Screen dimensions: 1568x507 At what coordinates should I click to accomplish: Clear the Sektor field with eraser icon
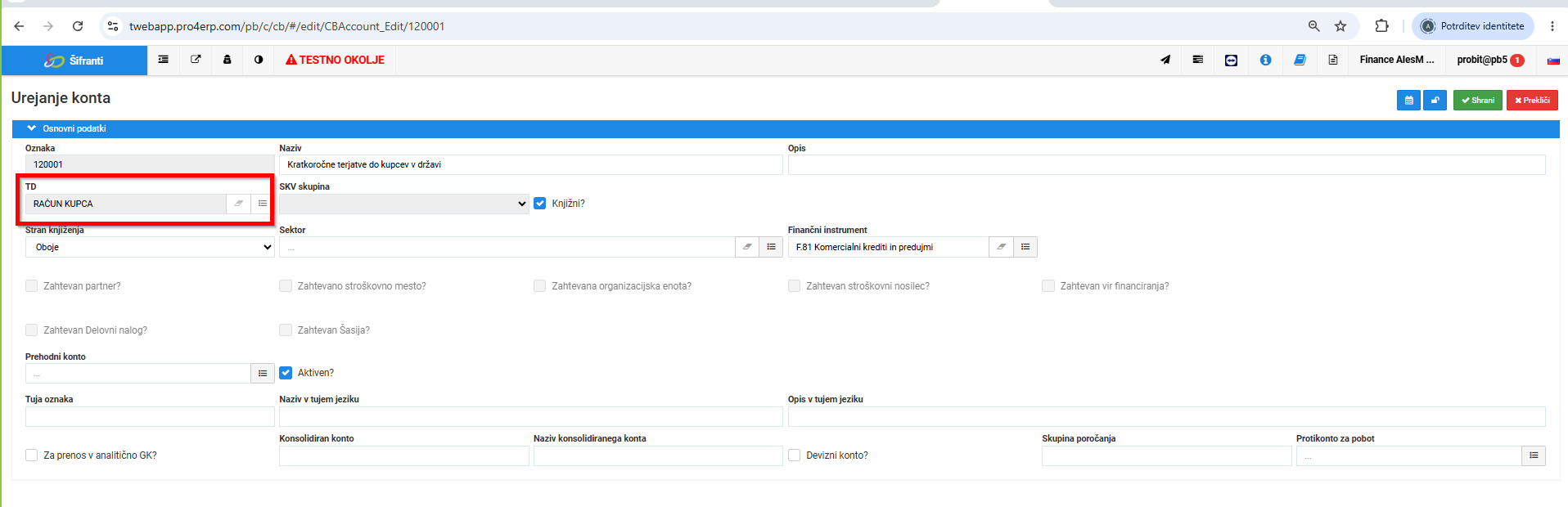747,247
